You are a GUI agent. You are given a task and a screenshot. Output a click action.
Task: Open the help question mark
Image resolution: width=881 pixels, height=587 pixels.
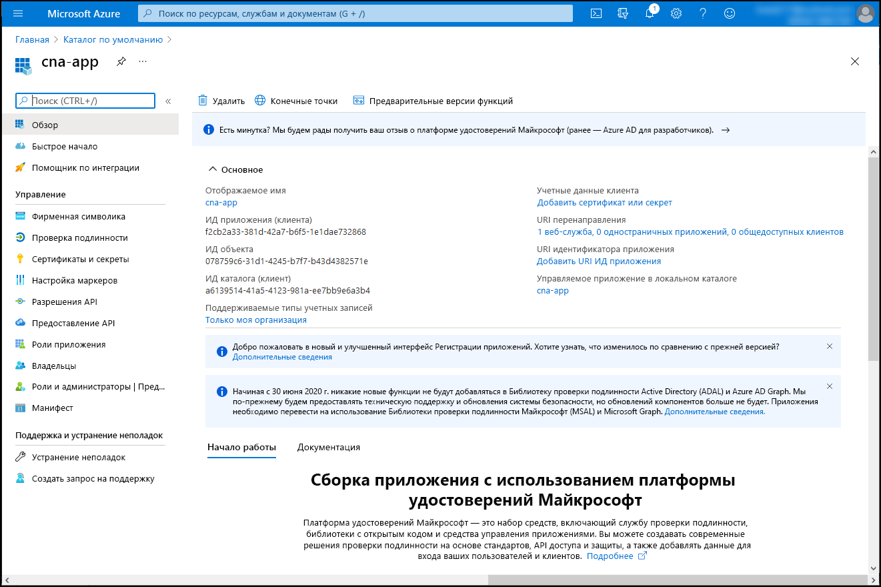click(702, 13)
